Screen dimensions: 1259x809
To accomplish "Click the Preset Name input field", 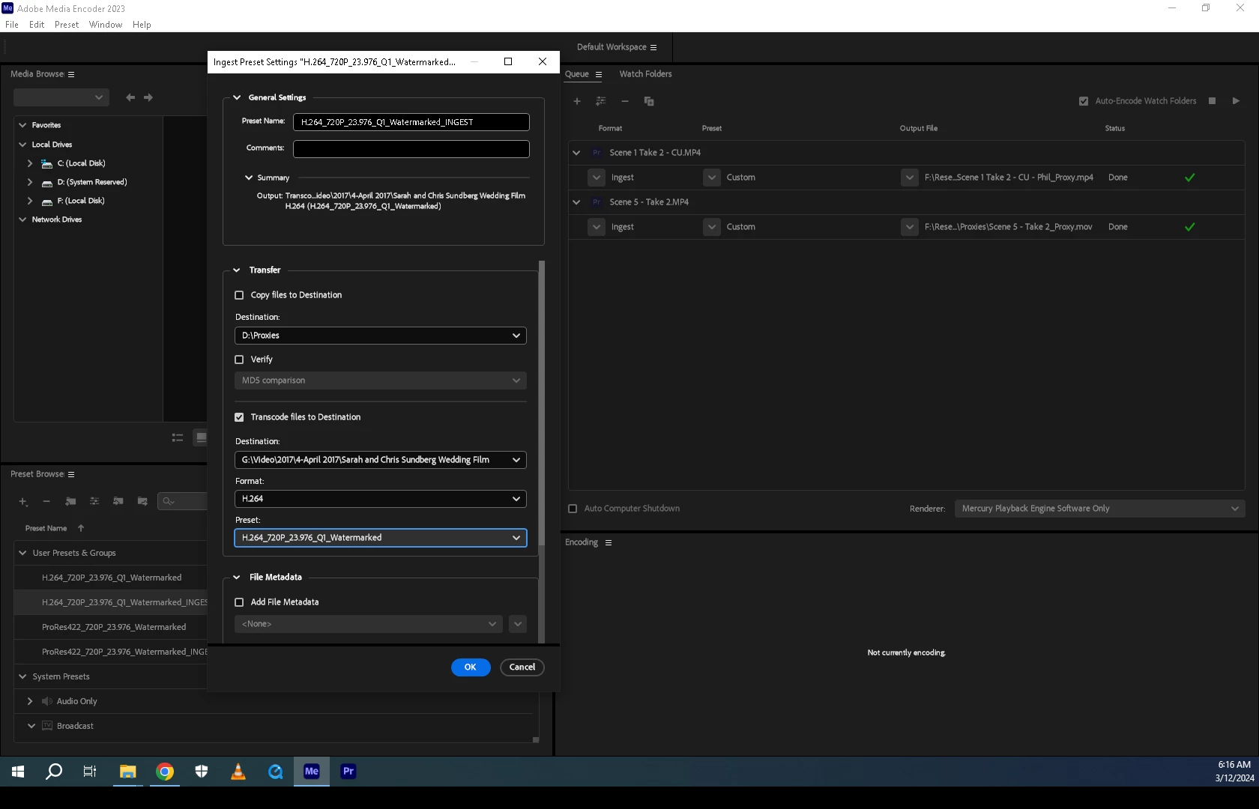I will [x=411, y=122].
